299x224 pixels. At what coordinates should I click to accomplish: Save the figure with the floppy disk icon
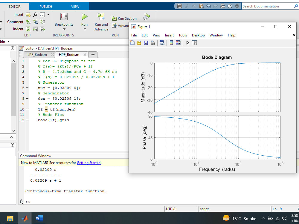[x=146, y=43]
